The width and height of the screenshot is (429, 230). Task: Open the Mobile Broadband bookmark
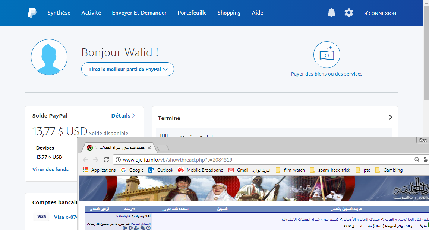[201, 170]
